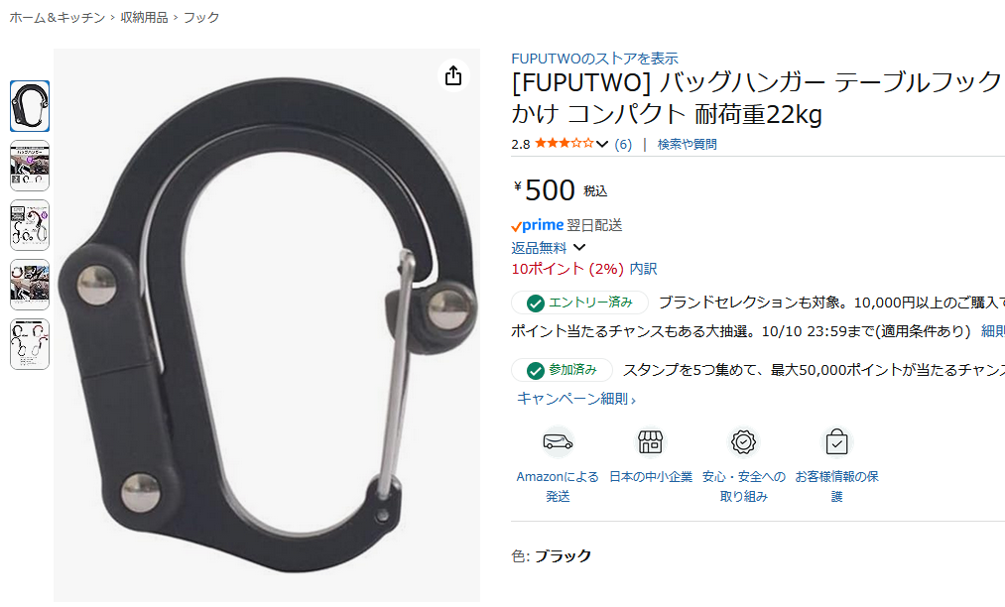Image resolution: width=1005 pixels, height=607 pixels.
Task: Select the last product thumbnail image
Action: 30,344
